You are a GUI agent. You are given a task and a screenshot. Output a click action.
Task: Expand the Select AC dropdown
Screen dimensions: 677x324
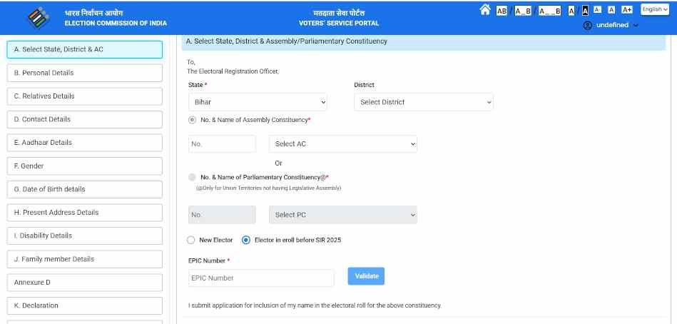click(342, 143)
